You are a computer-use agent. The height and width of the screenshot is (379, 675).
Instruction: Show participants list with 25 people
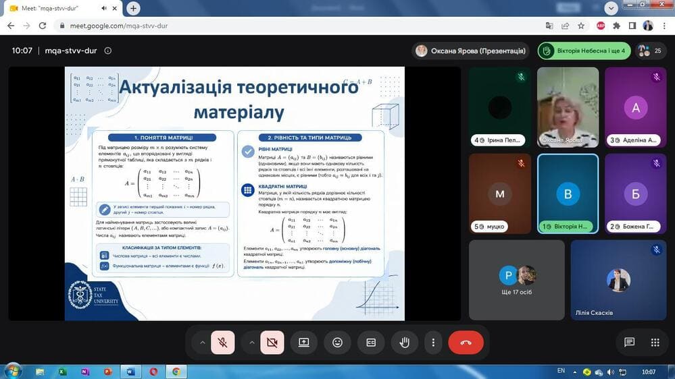coord(651,51)
